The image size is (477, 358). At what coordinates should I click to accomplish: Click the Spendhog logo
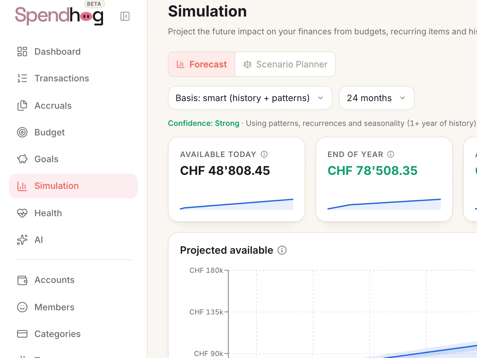click(59, 16)
